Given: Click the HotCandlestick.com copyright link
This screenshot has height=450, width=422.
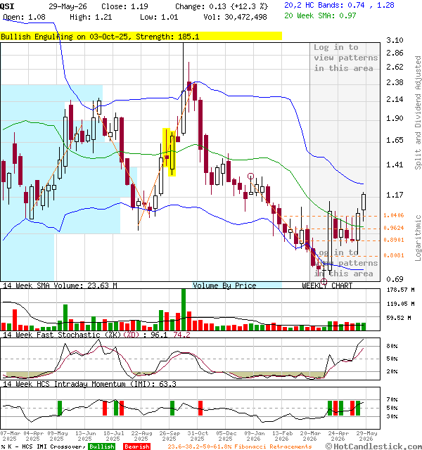Looking at the screenshot, I should click(x=373, y=446).
